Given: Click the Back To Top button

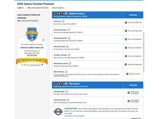Looking at the screenshot, I should tap(135, 118).
